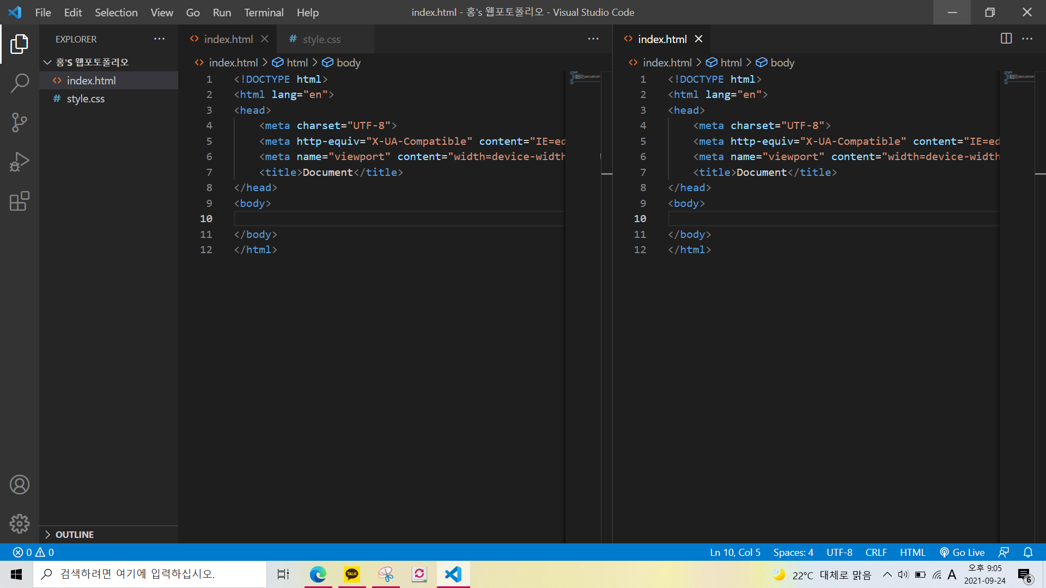Screen dimensions: 1046x588
Task: Open the Snipping tool taskbar icon
Action: (386, 574)
